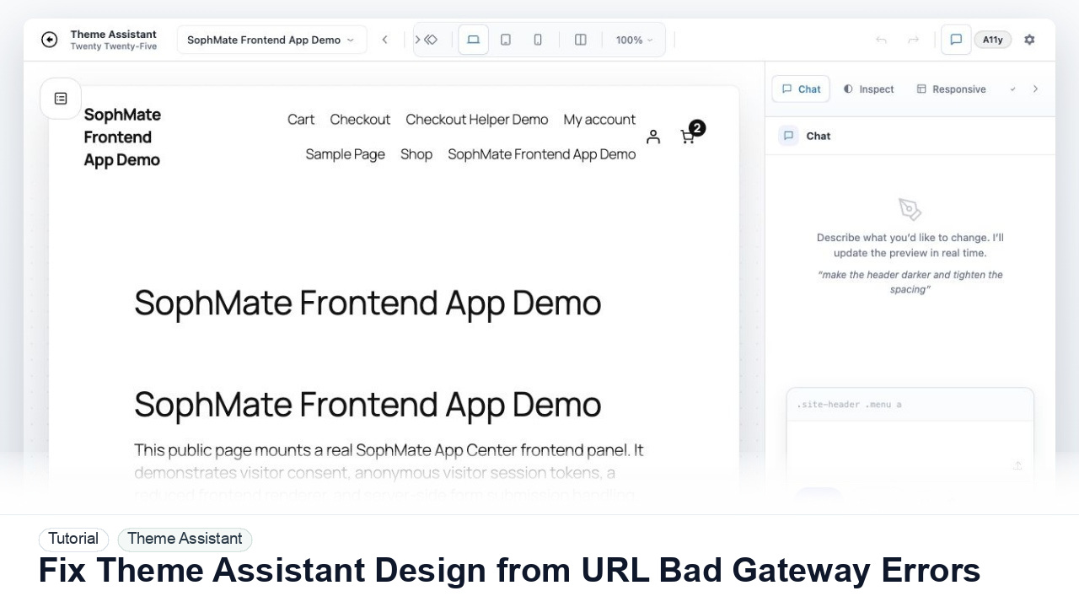
Task: Click the Theme Assistant Twenty Twenty-Five title
Action: pyautogui.click(x=113, y=40)
